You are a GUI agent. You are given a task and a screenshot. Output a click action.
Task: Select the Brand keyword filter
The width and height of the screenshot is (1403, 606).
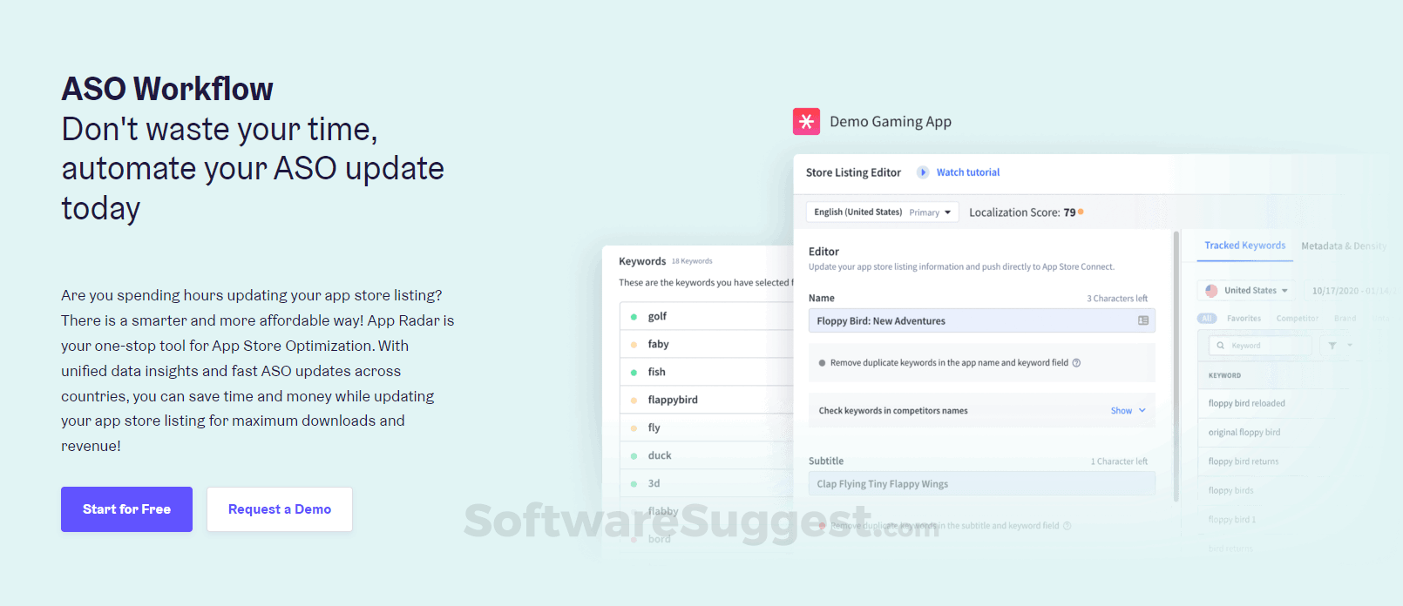1345,319
